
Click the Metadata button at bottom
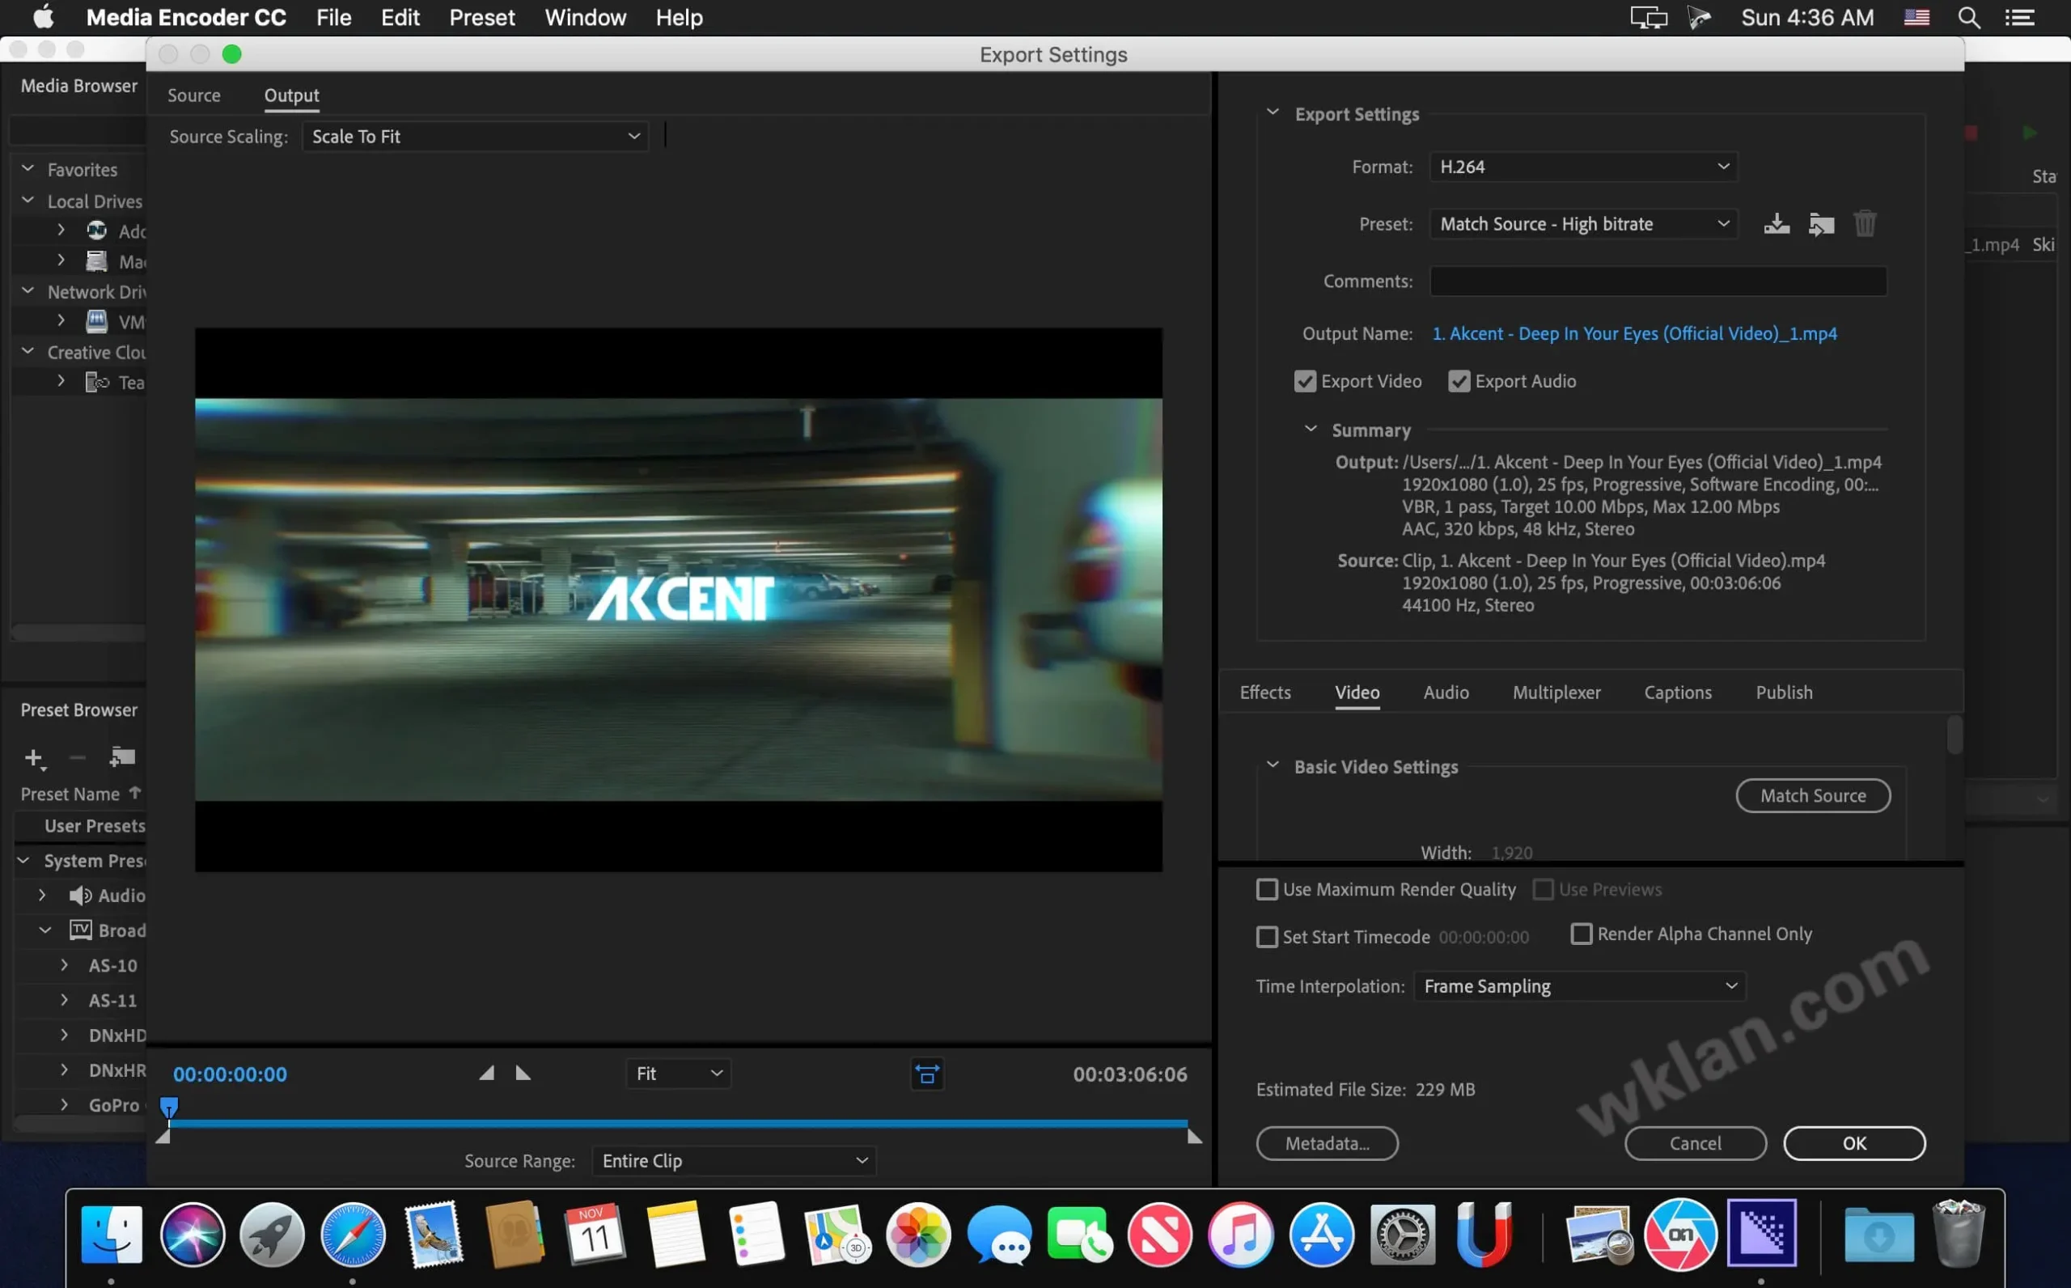(1326, 1142)
